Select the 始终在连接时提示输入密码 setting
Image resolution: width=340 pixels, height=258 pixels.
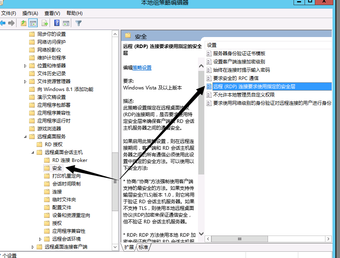point(238,70)
